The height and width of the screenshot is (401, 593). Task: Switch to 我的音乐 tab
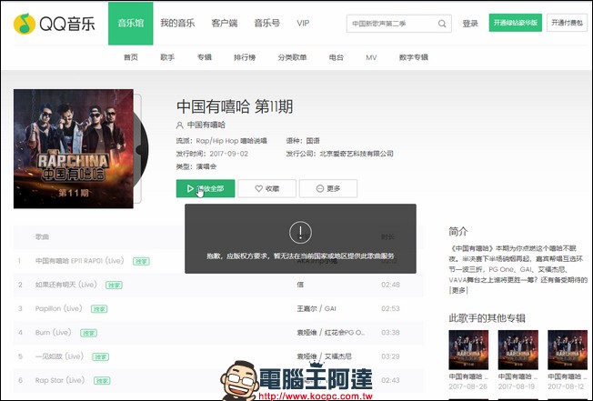[180, 23]
